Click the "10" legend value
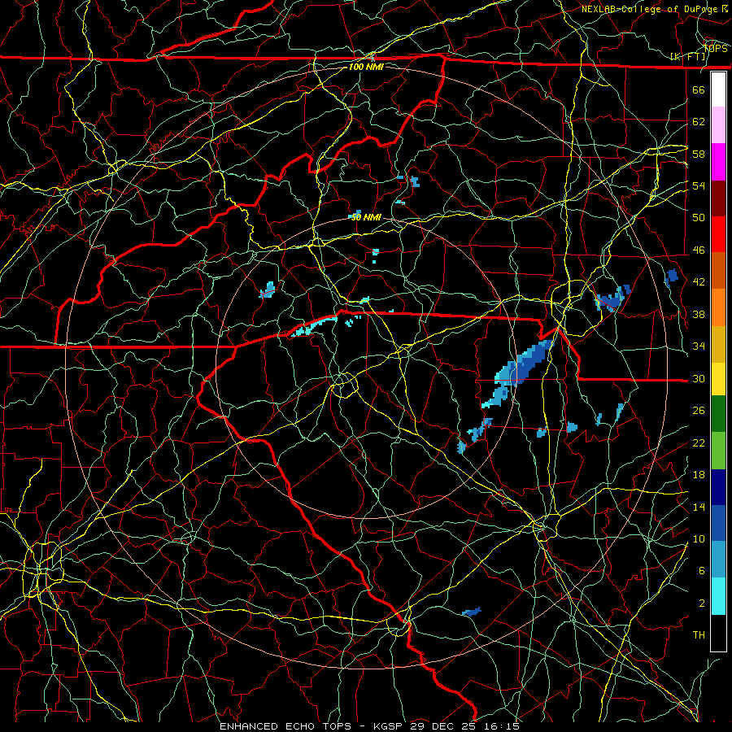The height and width of the screenshot is (732, 732). point(699,538)
